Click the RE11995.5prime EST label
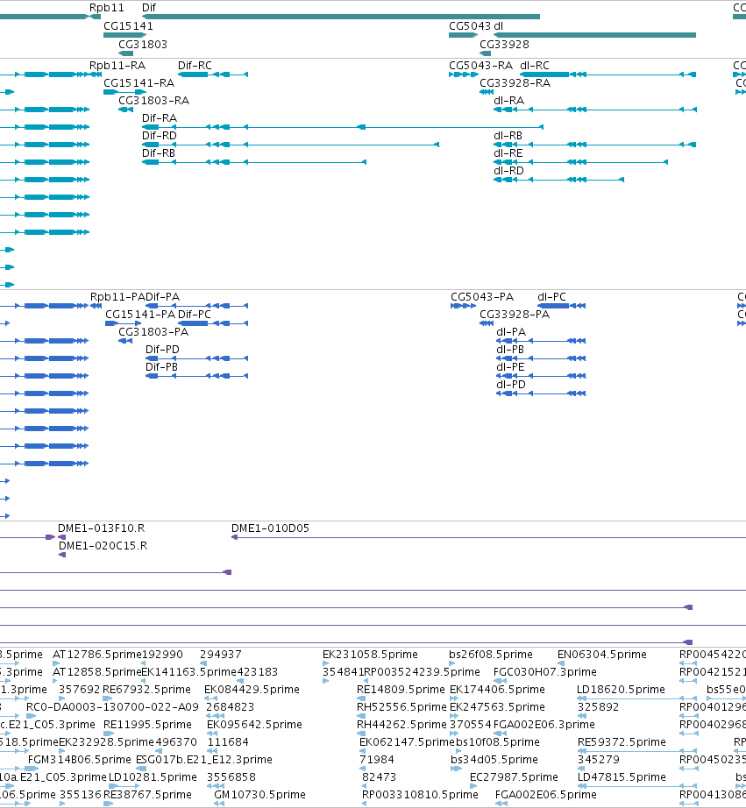Viewport: 746px width, 808px height. pyautogui.click(x=147, y=725)
